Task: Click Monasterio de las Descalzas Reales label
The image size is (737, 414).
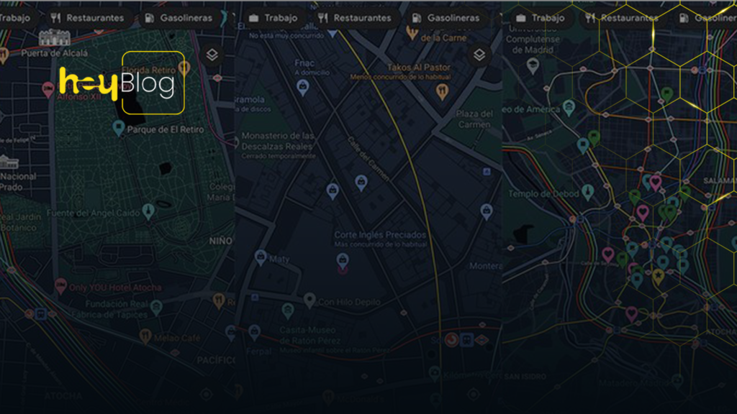Action: (x=277, y=141)
